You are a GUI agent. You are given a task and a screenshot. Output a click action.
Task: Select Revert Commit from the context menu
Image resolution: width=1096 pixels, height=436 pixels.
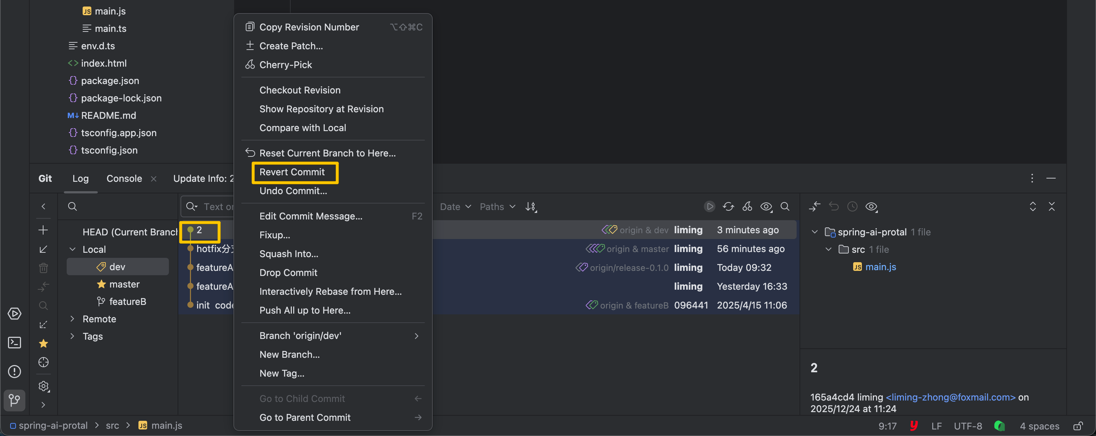click(292, 172)
